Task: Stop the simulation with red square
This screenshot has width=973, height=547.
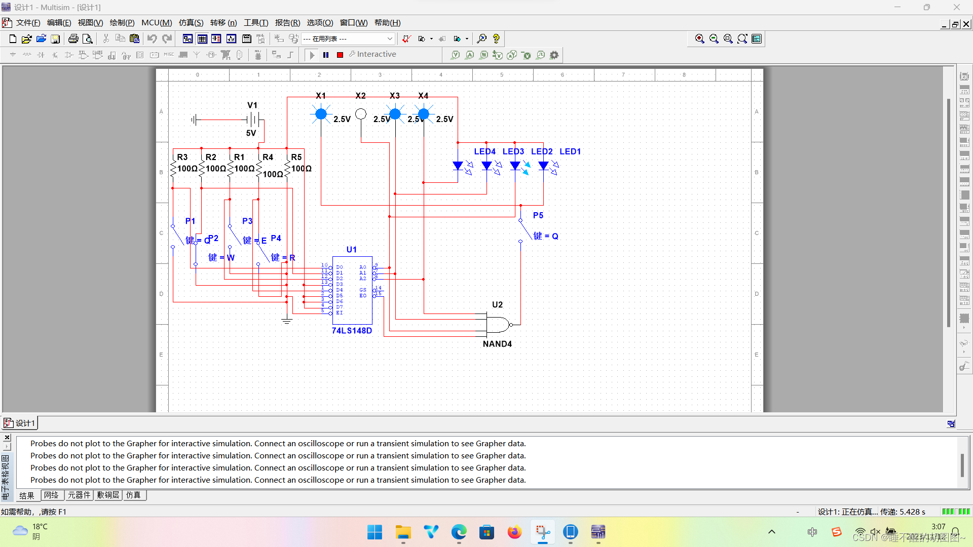Action: (x=340, y=55)
